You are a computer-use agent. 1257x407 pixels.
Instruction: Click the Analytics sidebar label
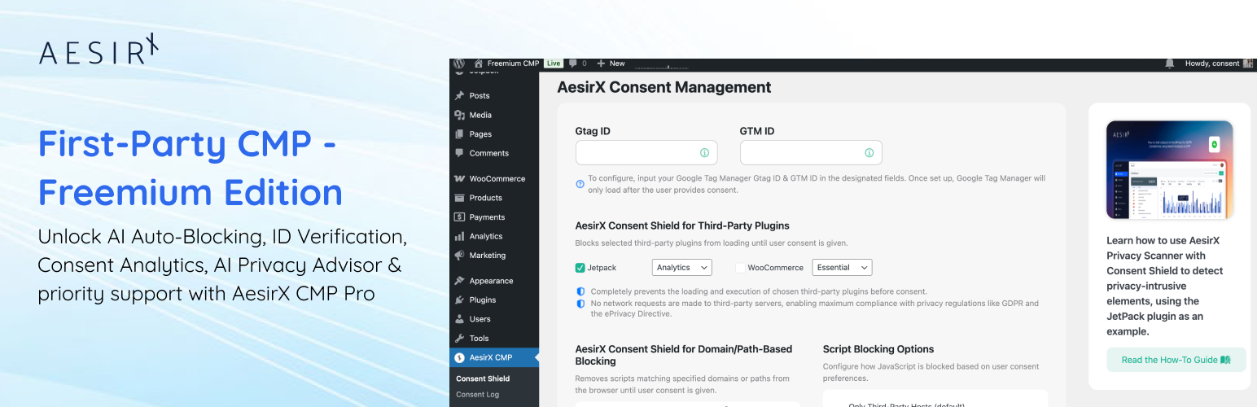[485, 236]
